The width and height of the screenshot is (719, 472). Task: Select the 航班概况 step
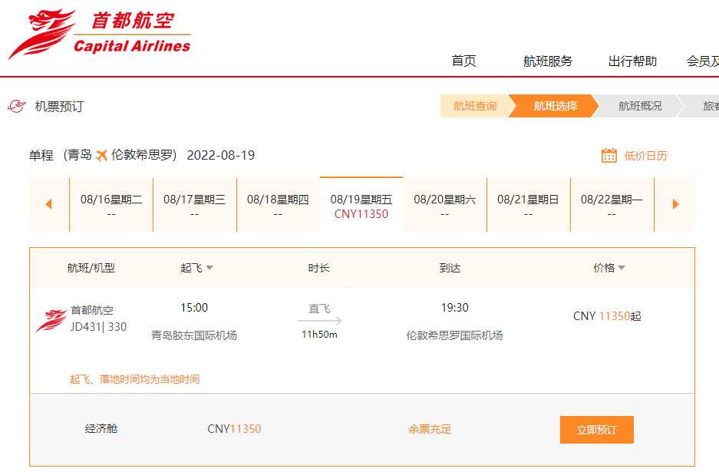[640, 106]
